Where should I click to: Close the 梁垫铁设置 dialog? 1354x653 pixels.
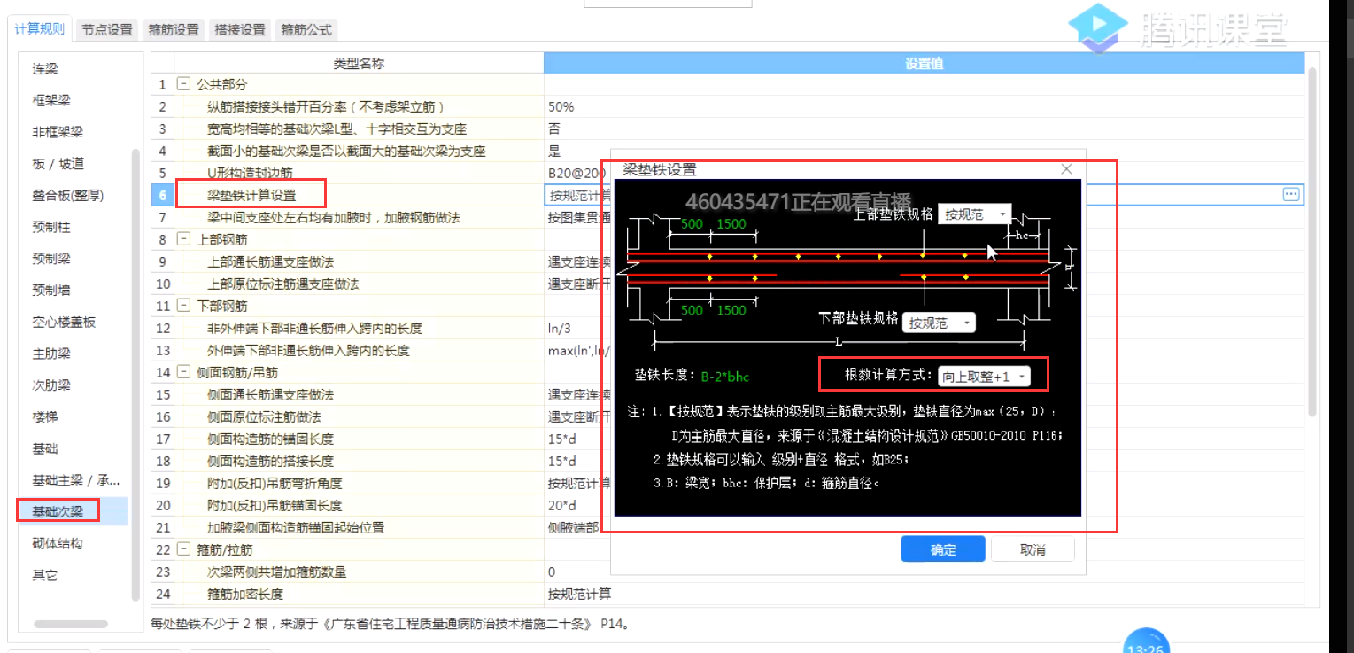pos(1066,168)
